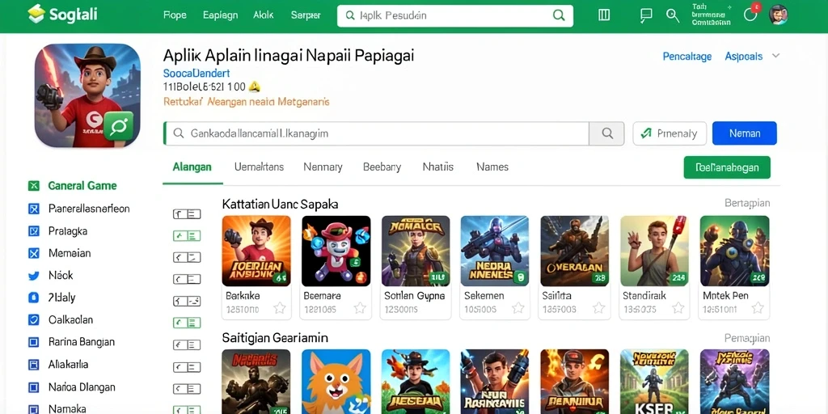The width and height of the screenshot is (828, 414).
Task: Click the warning triangle next to rating
Action: point(255,87)
